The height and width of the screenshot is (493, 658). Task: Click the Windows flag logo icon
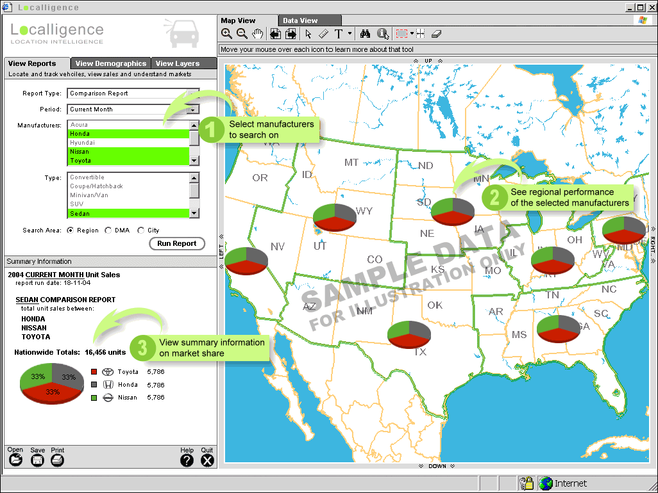point(643,20)
